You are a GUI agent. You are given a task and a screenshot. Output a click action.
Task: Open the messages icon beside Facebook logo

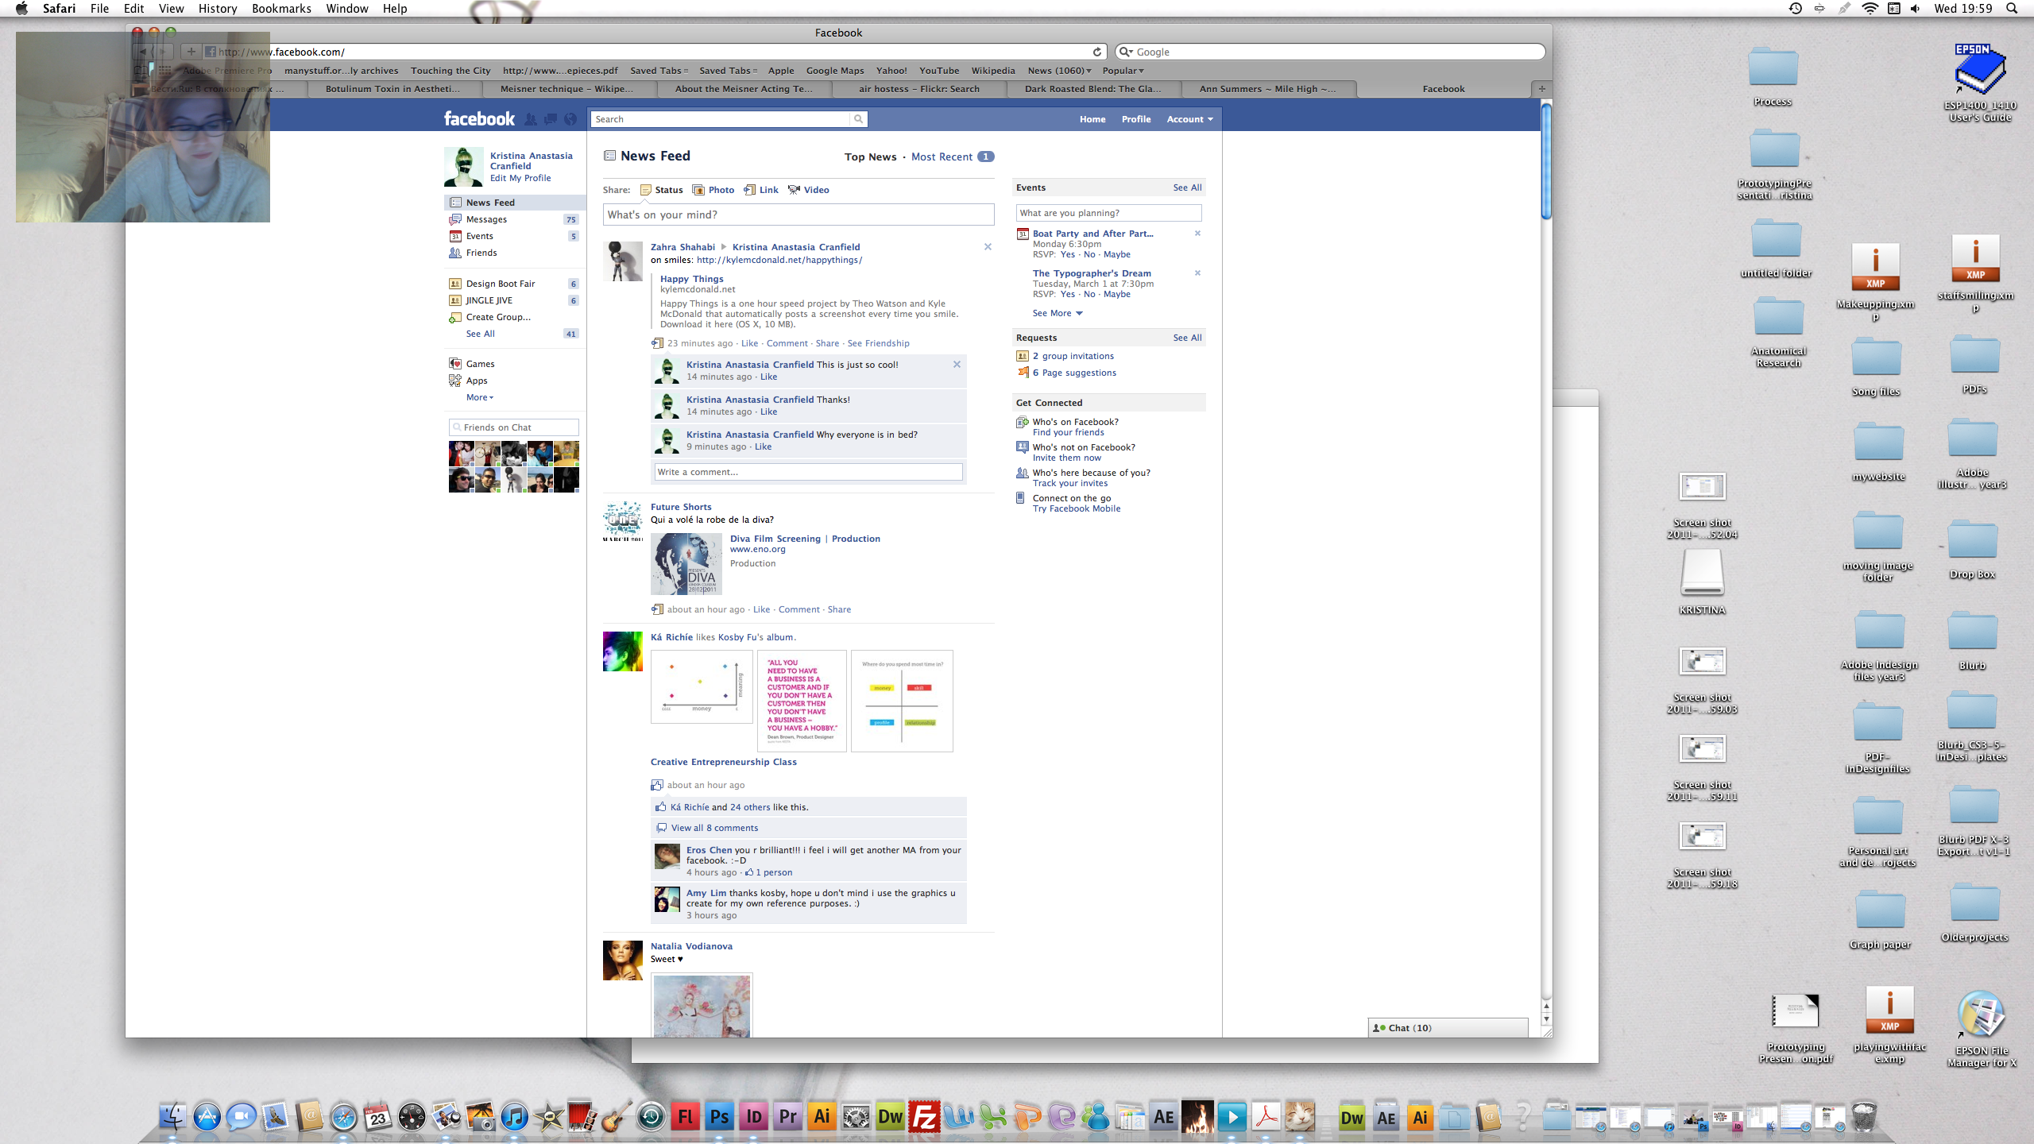pos(551,119)
